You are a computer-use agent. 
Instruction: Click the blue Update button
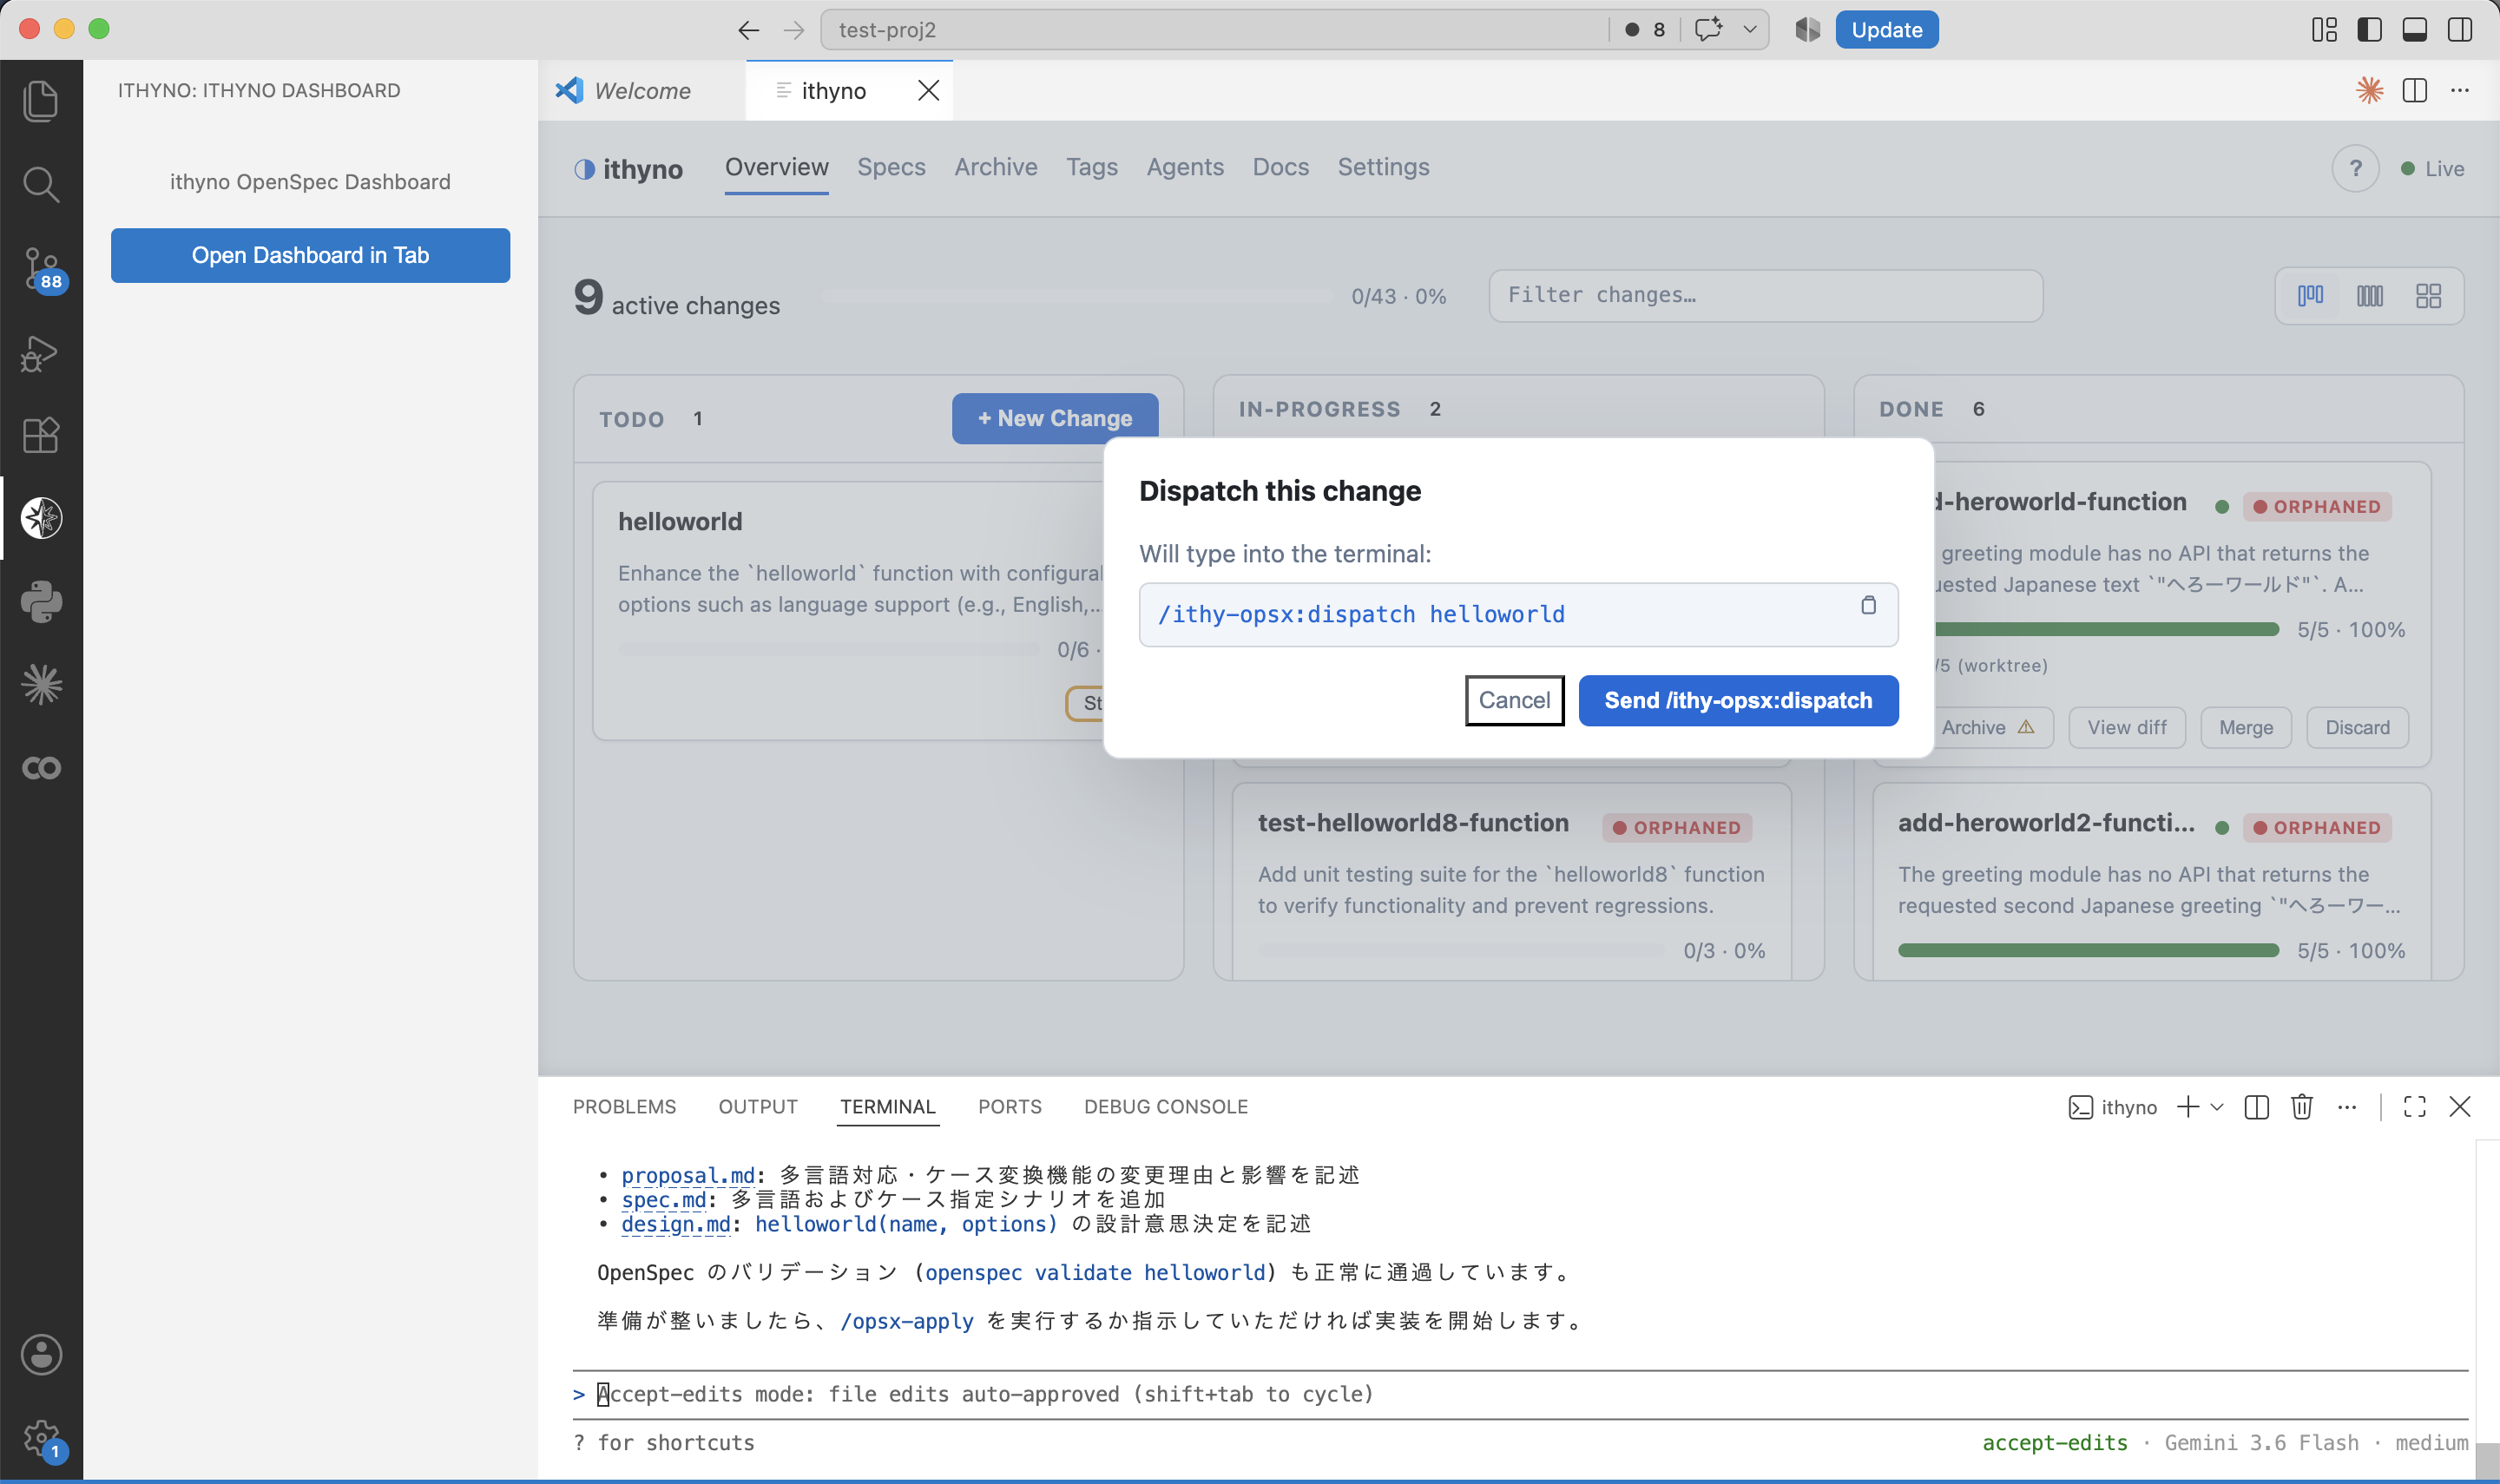[1887, 30]
